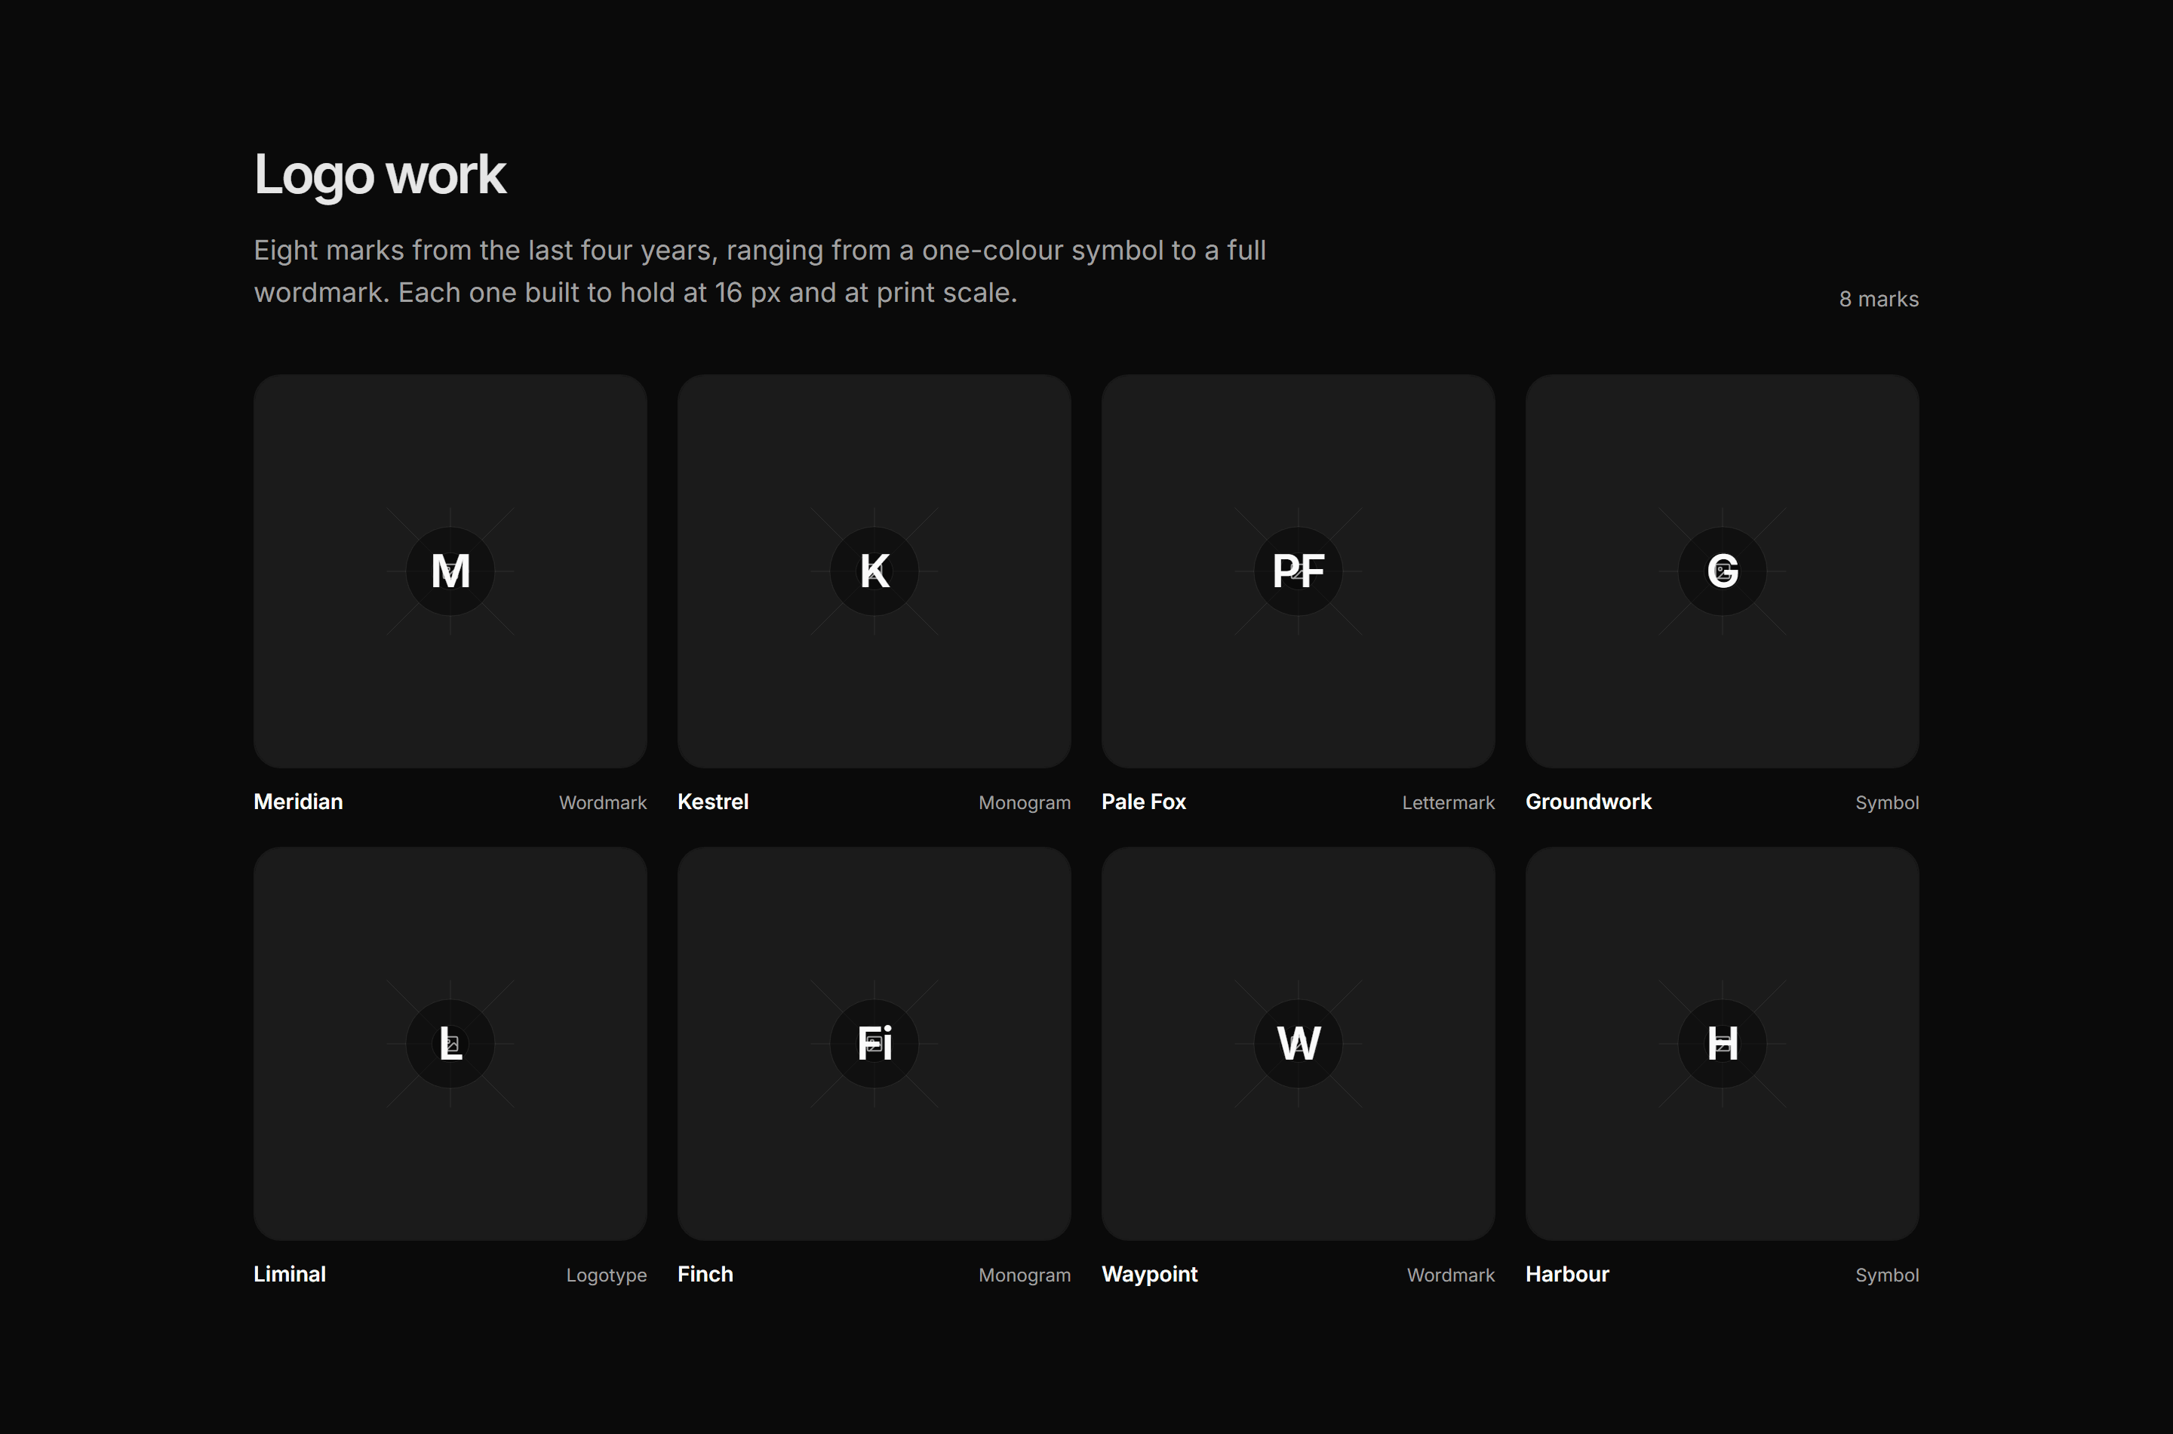Open the Harbour logo card
Viewport: 2173px width, 1434px height.
point(1723,1044)
